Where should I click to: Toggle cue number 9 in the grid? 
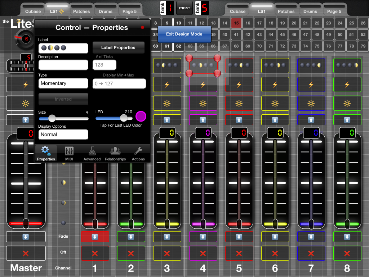point(167,23)
